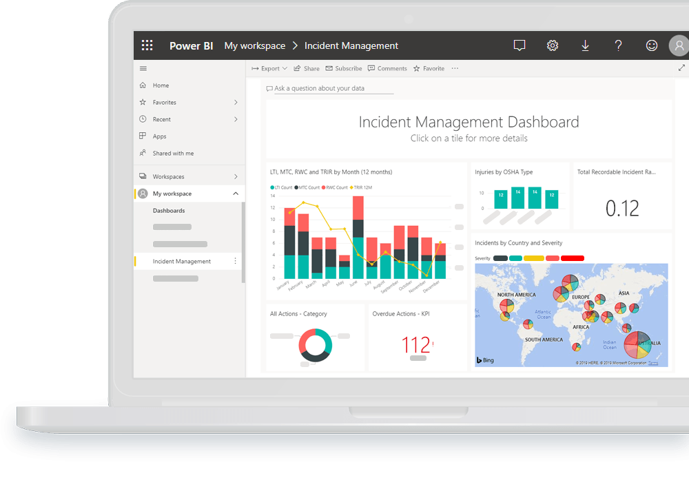Click the Workspaces icon in sidebar

click(x=143, y=176)
